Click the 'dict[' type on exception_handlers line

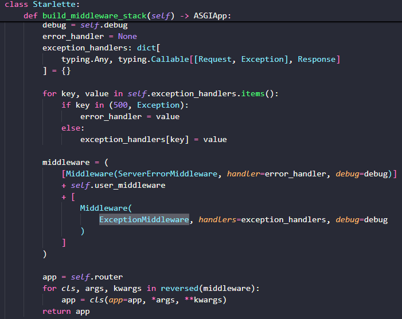[x=149, y=48]
